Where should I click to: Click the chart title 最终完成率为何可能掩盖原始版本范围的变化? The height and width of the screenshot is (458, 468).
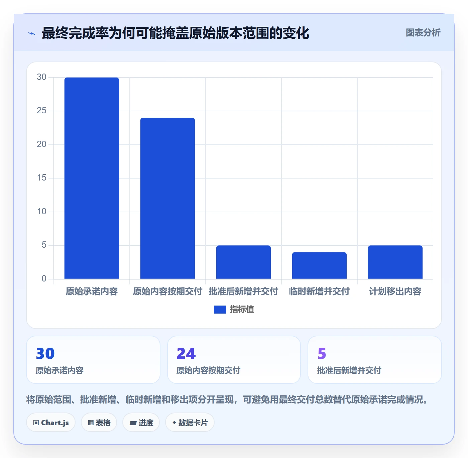pos(175,33)
